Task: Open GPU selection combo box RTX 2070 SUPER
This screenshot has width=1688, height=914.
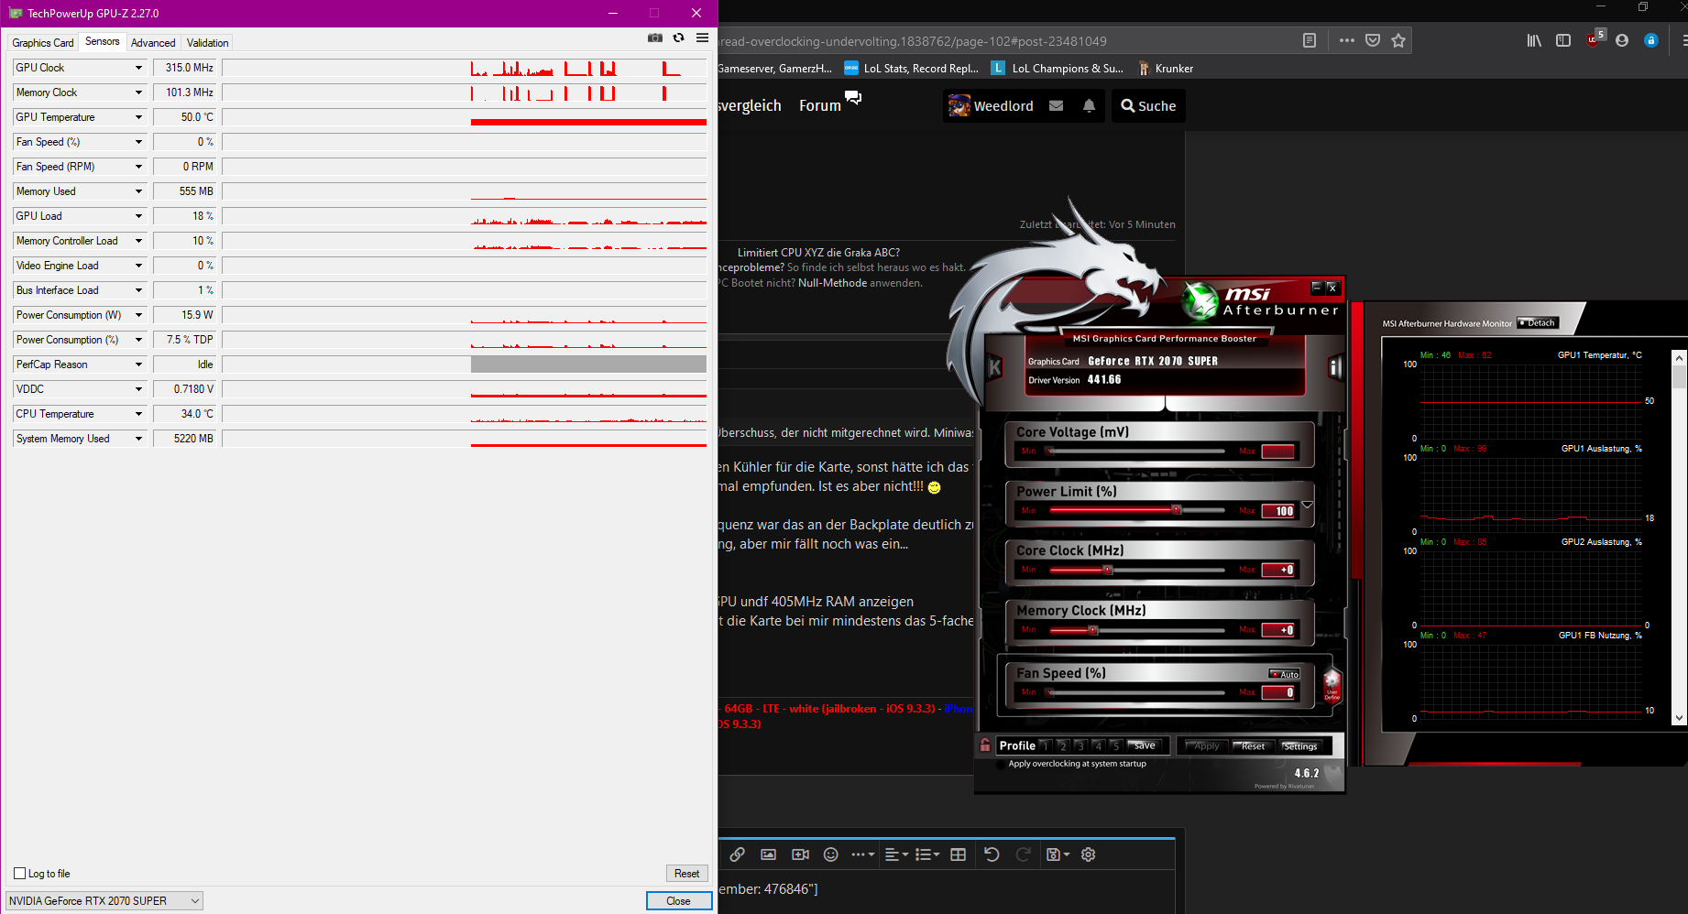Action: click(x=104, y=901)
